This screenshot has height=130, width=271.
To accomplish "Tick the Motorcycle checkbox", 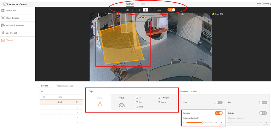I will click(159, 98).
